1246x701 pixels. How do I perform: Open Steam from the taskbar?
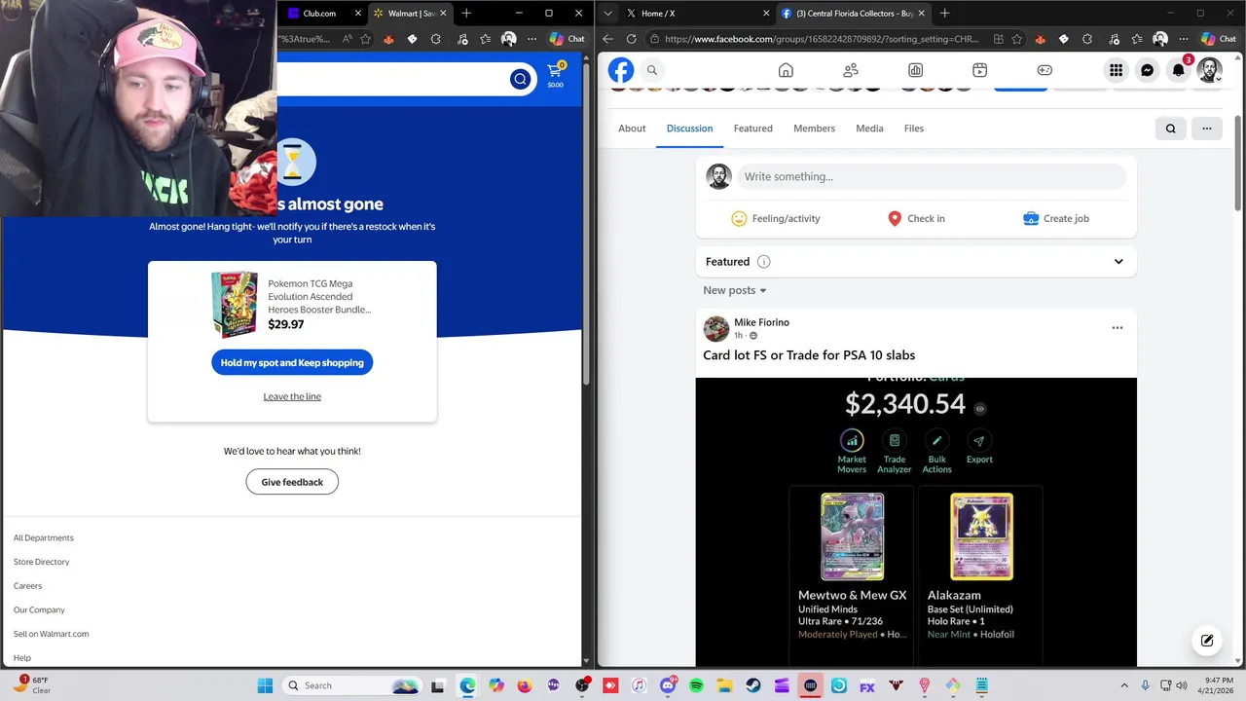tap(753, 685)
